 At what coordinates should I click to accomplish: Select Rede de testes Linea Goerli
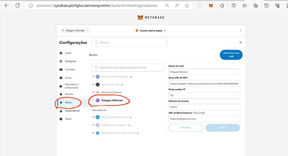click(118, 133)
